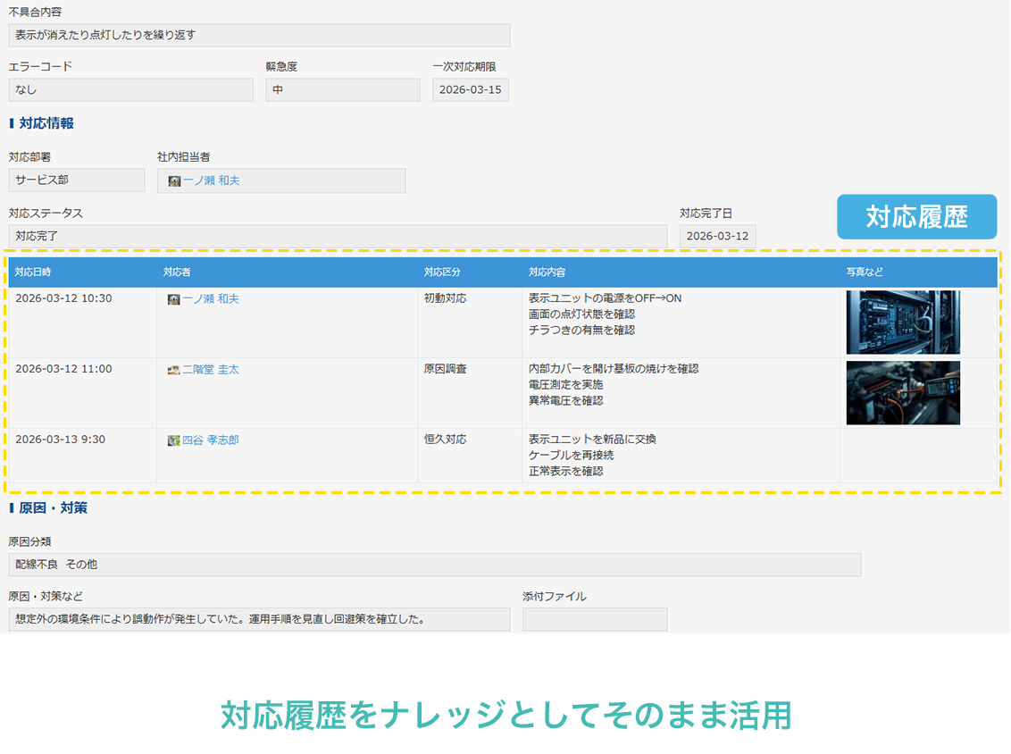Click the 一次対応期限 date field

471,90
